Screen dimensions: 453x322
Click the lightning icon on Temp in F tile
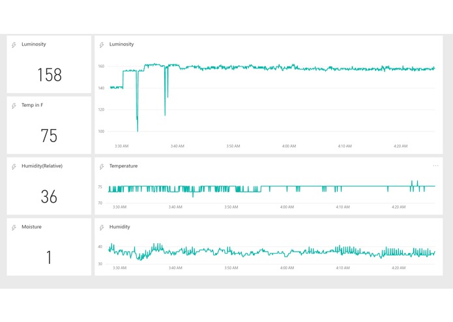coord(14,106)
